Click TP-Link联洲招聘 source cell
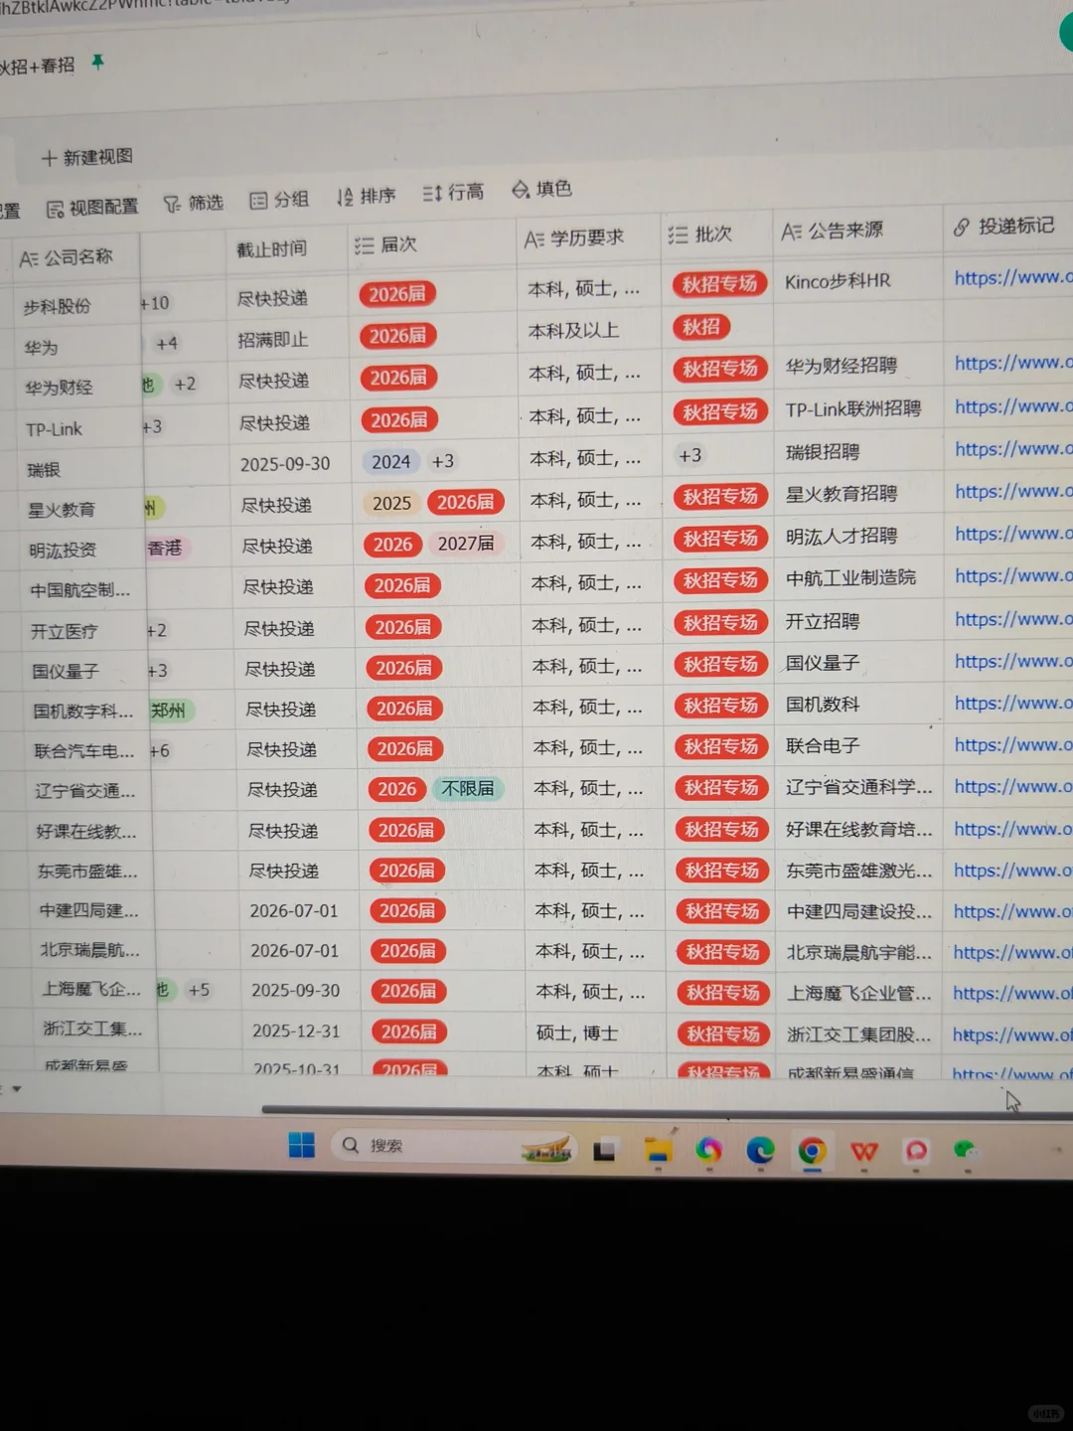The width and height of the screenshot is (1073, 1431). tap(853, 408)
